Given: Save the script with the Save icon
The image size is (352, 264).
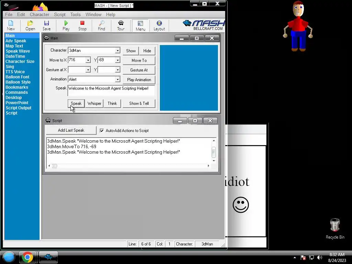Looking at the screenshot, I should 46,25.
